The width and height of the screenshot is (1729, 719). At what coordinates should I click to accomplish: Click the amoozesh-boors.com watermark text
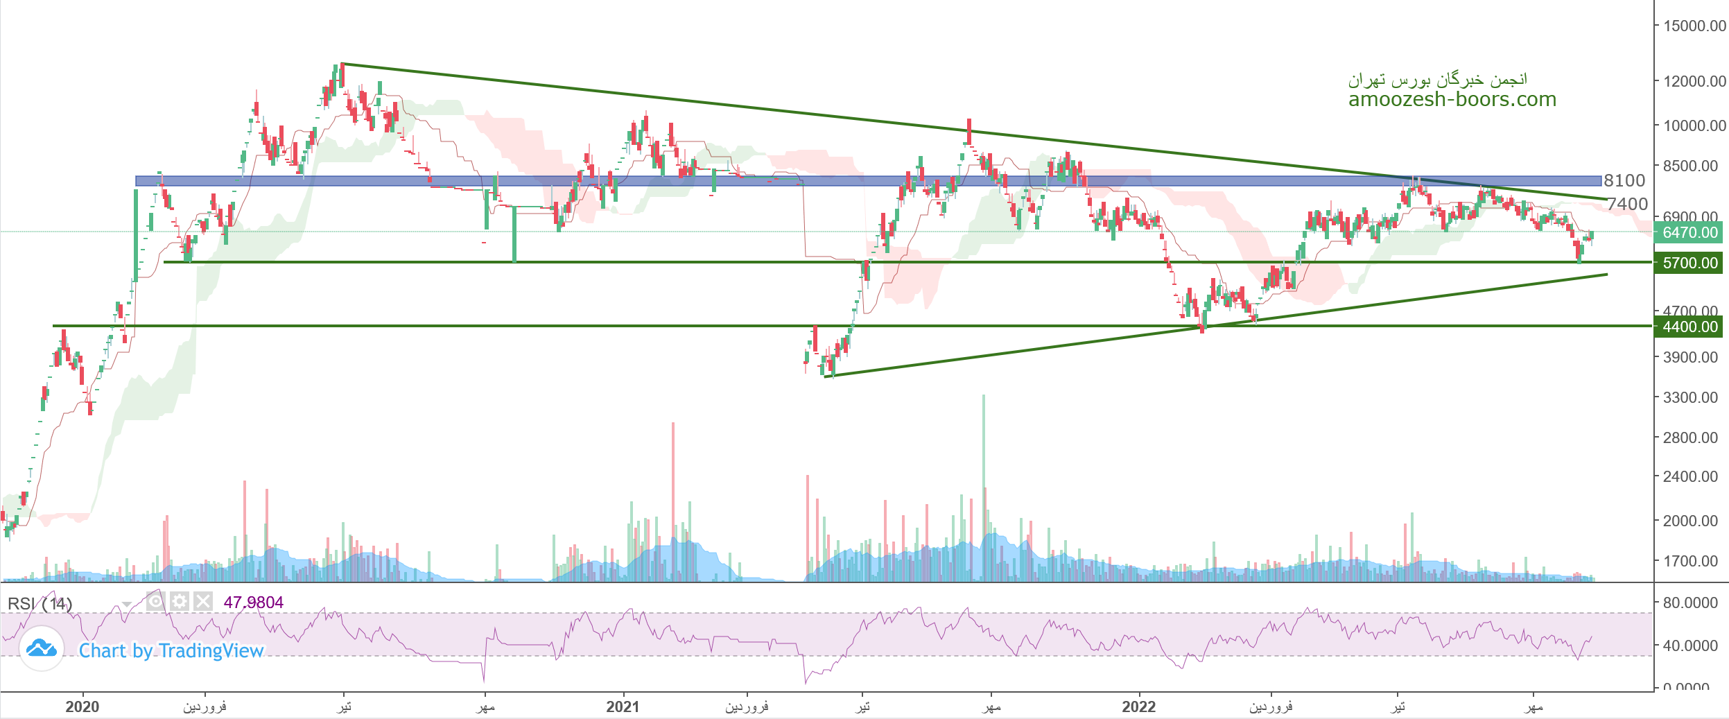tap(1452, 100)
